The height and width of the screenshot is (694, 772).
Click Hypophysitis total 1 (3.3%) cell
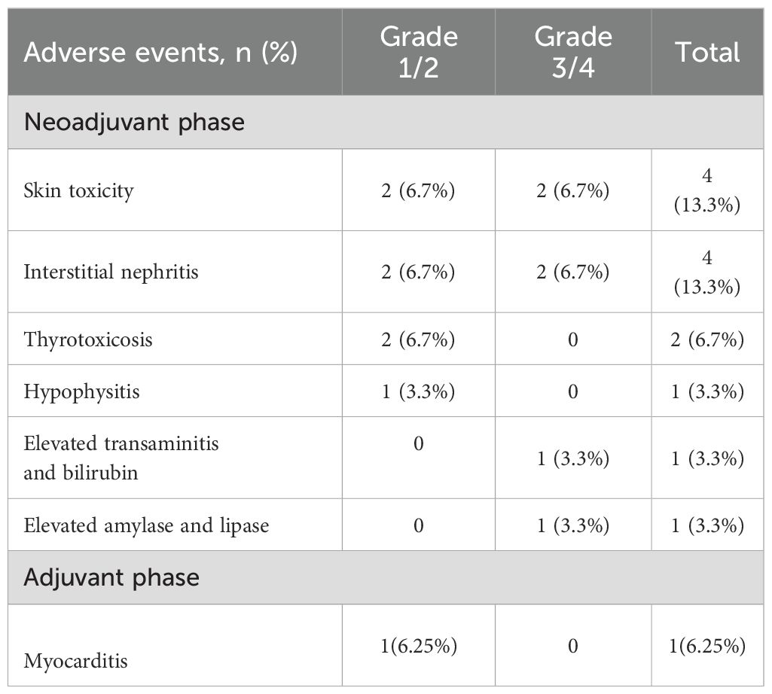(707, 392)
